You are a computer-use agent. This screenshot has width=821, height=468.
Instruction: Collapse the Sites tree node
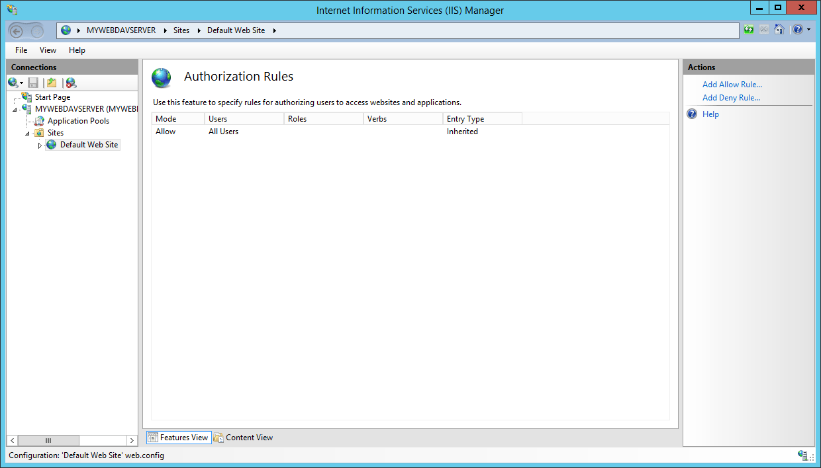[27, 134]
